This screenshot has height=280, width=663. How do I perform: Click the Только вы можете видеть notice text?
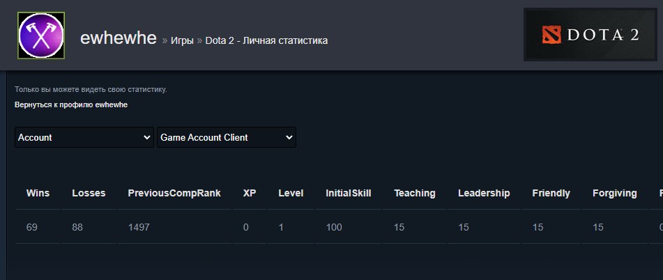pos(91,90)
